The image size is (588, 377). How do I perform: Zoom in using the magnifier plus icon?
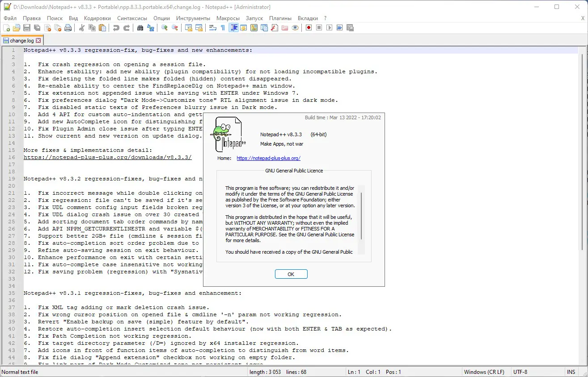tap(165, 28)
